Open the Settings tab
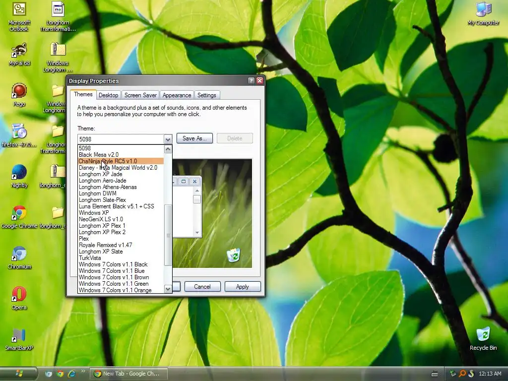 coord(207,95)
